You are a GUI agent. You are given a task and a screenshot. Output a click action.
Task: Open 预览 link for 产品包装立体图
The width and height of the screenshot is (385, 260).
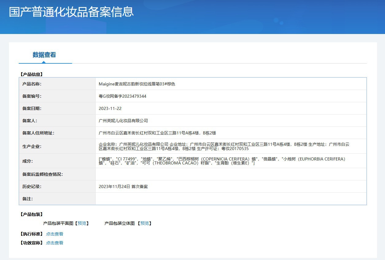point(144,224)
